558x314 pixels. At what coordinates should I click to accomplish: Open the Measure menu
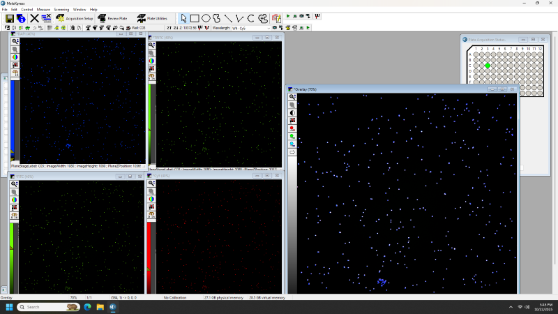point(43,9)
